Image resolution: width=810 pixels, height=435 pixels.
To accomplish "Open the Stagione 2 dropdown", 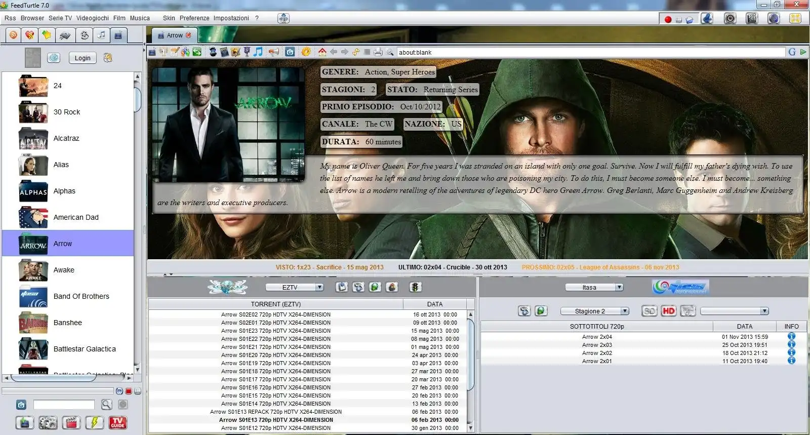I will (x=595, y=311).
